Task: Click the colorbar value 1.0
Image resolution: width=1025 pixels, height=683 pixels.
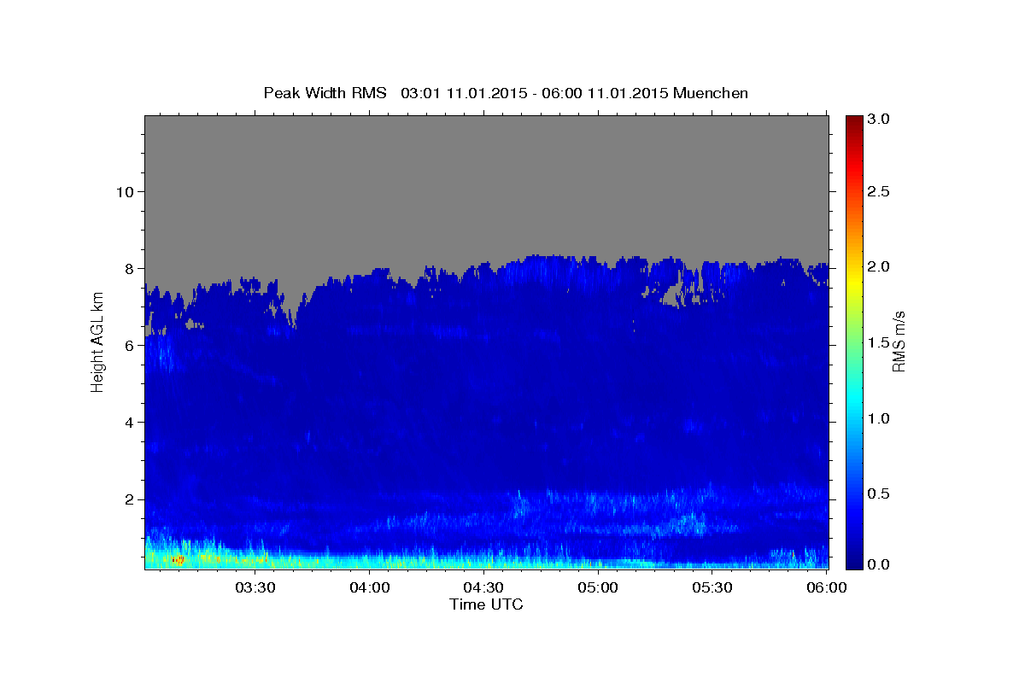Action: coord(879,418)
